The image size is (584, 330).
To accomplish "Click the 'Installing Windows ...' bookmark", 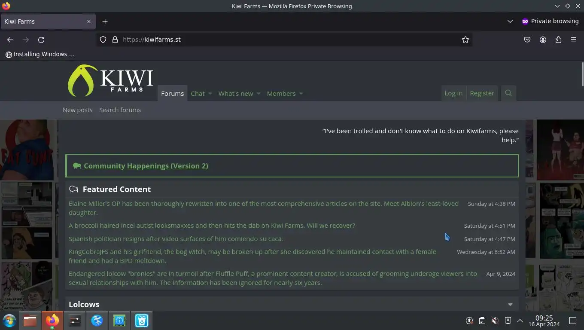I will pyautogui.click(x=40, y=54).
